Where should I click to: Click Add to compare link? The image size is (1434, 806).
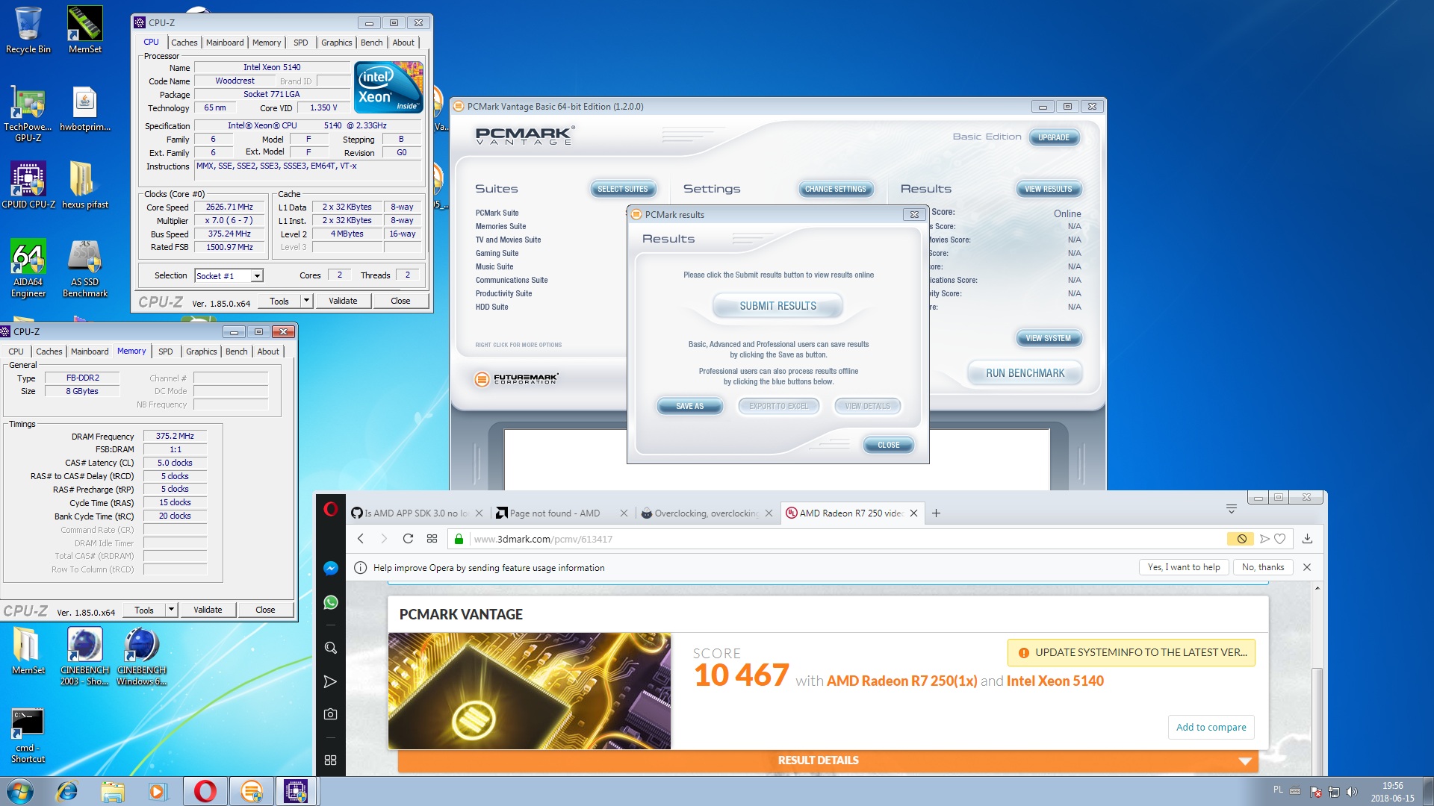coord(1211,727)
